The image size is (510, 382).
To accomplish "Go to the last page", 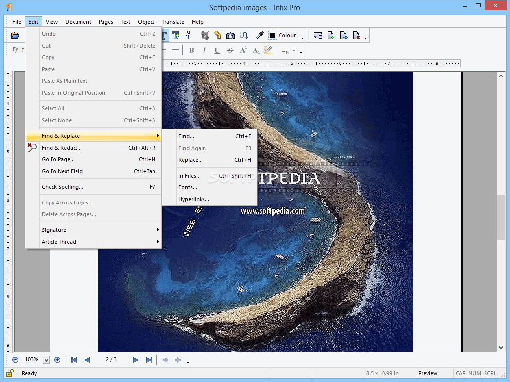I will coord(149,360).
